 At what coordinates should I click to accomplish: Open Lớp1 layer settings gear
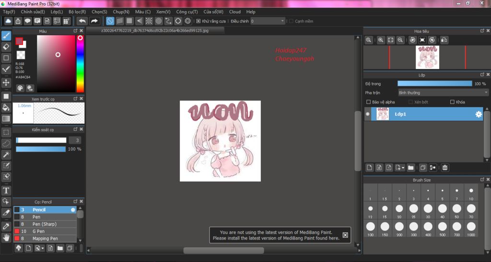[x=479, y=114]
